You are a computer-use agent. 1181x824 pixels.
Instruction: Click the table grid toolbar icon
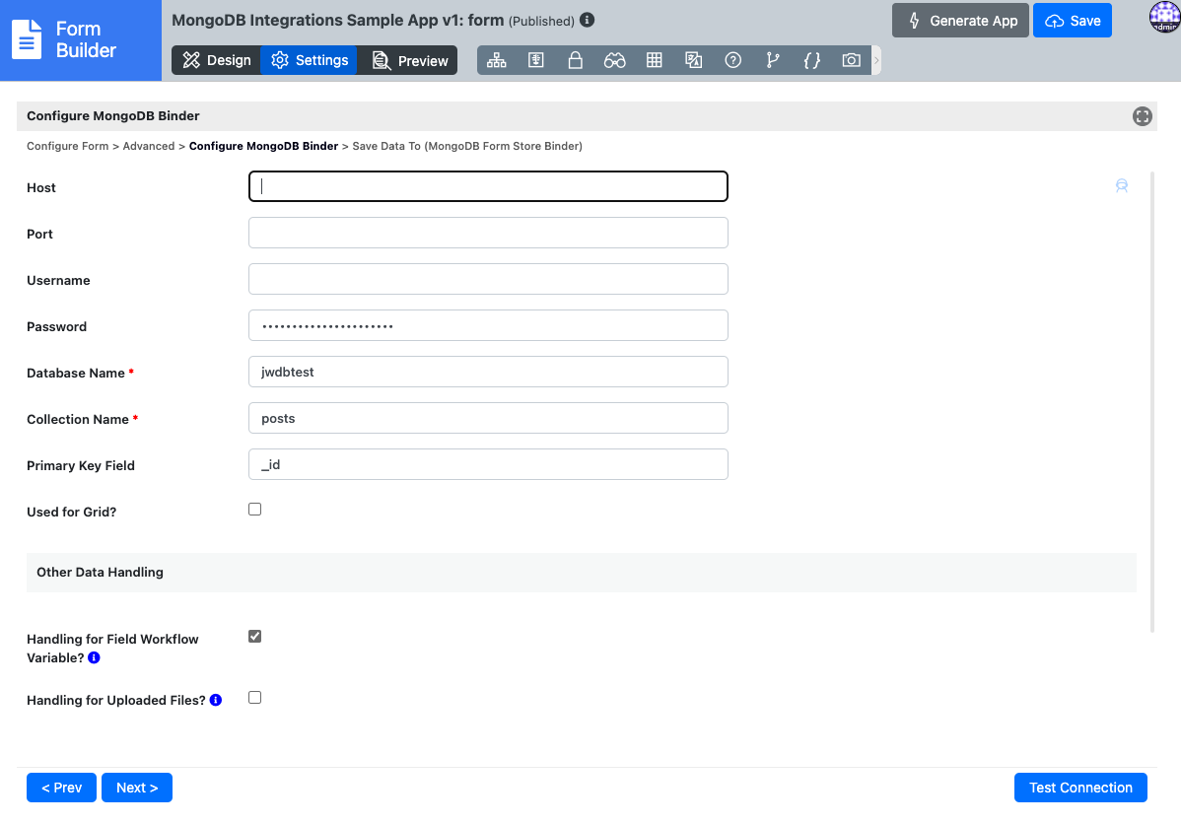click(x=655, y=60)
